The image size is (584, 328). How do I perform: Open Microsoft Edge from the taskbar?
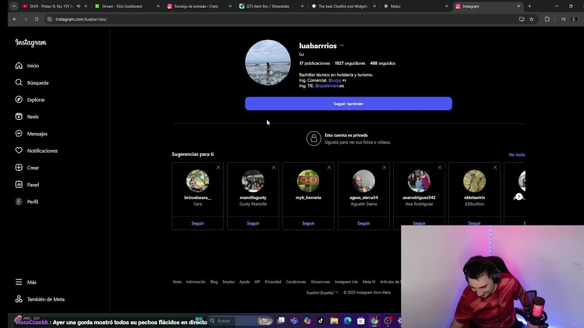[348, 321]
